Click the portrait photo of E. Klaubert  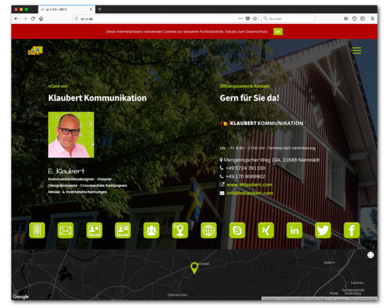[x=71, y=134]
